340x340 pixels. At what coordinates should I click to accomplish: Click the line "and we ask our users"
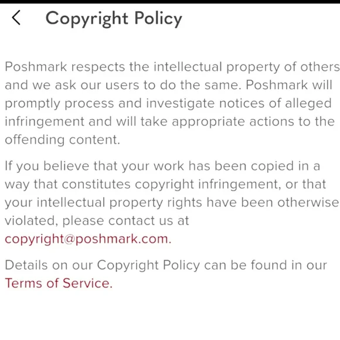[169, 85]
